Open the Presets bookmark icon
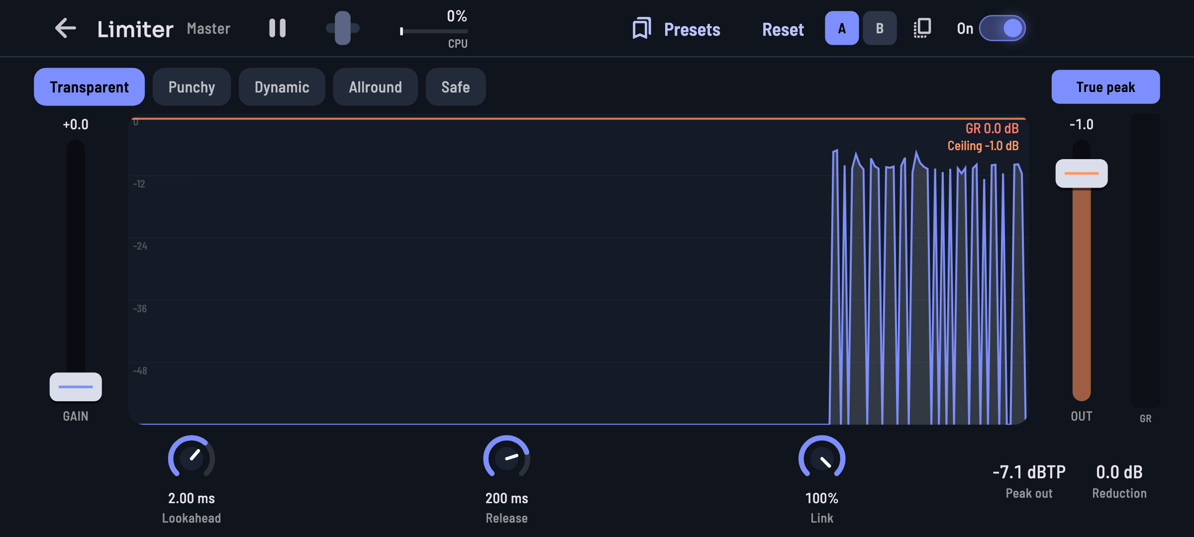The image size is (1194, 537). click(642, 28)
